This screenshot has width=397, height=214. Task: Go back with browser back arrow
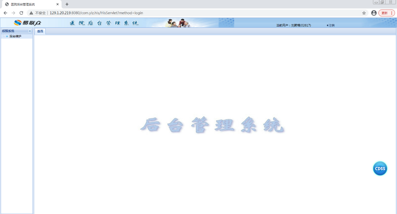coord(5,13)
